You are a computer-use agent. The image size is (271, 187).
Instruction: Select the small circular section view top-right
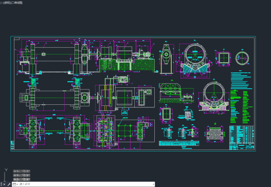[x=242, y=58]
